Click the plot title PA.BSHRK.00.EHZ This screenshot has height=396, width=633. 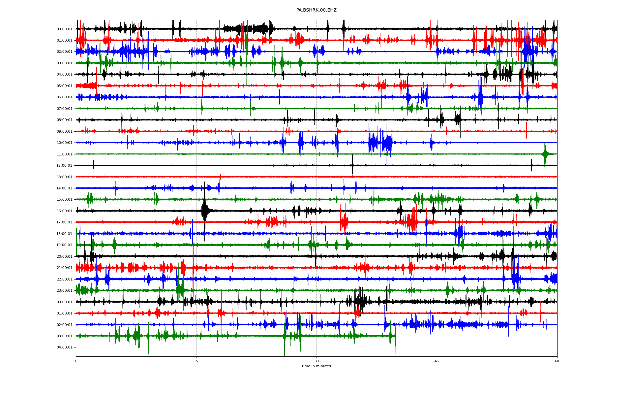316,10
